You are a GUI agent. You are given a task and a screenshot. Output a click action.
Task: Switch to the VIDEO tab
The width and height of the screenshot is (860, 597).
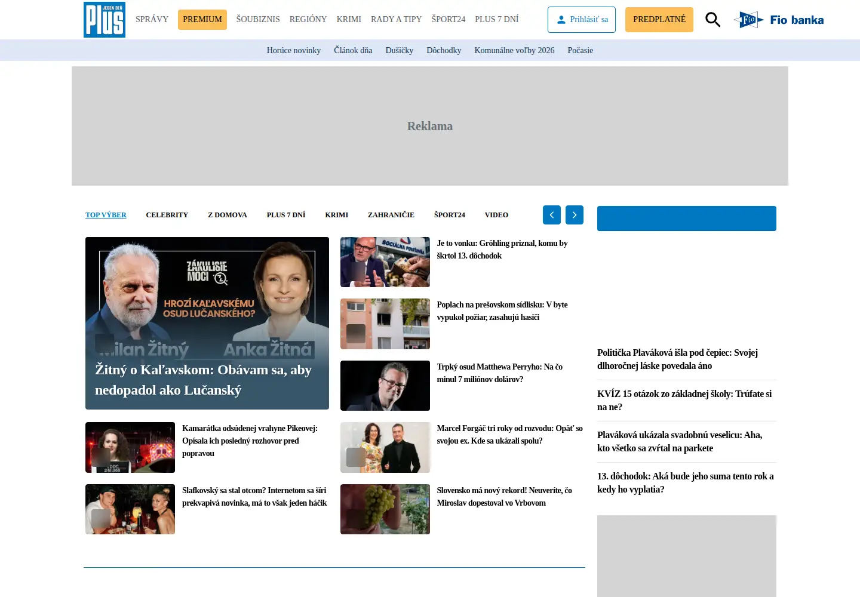tap(496, 215)
